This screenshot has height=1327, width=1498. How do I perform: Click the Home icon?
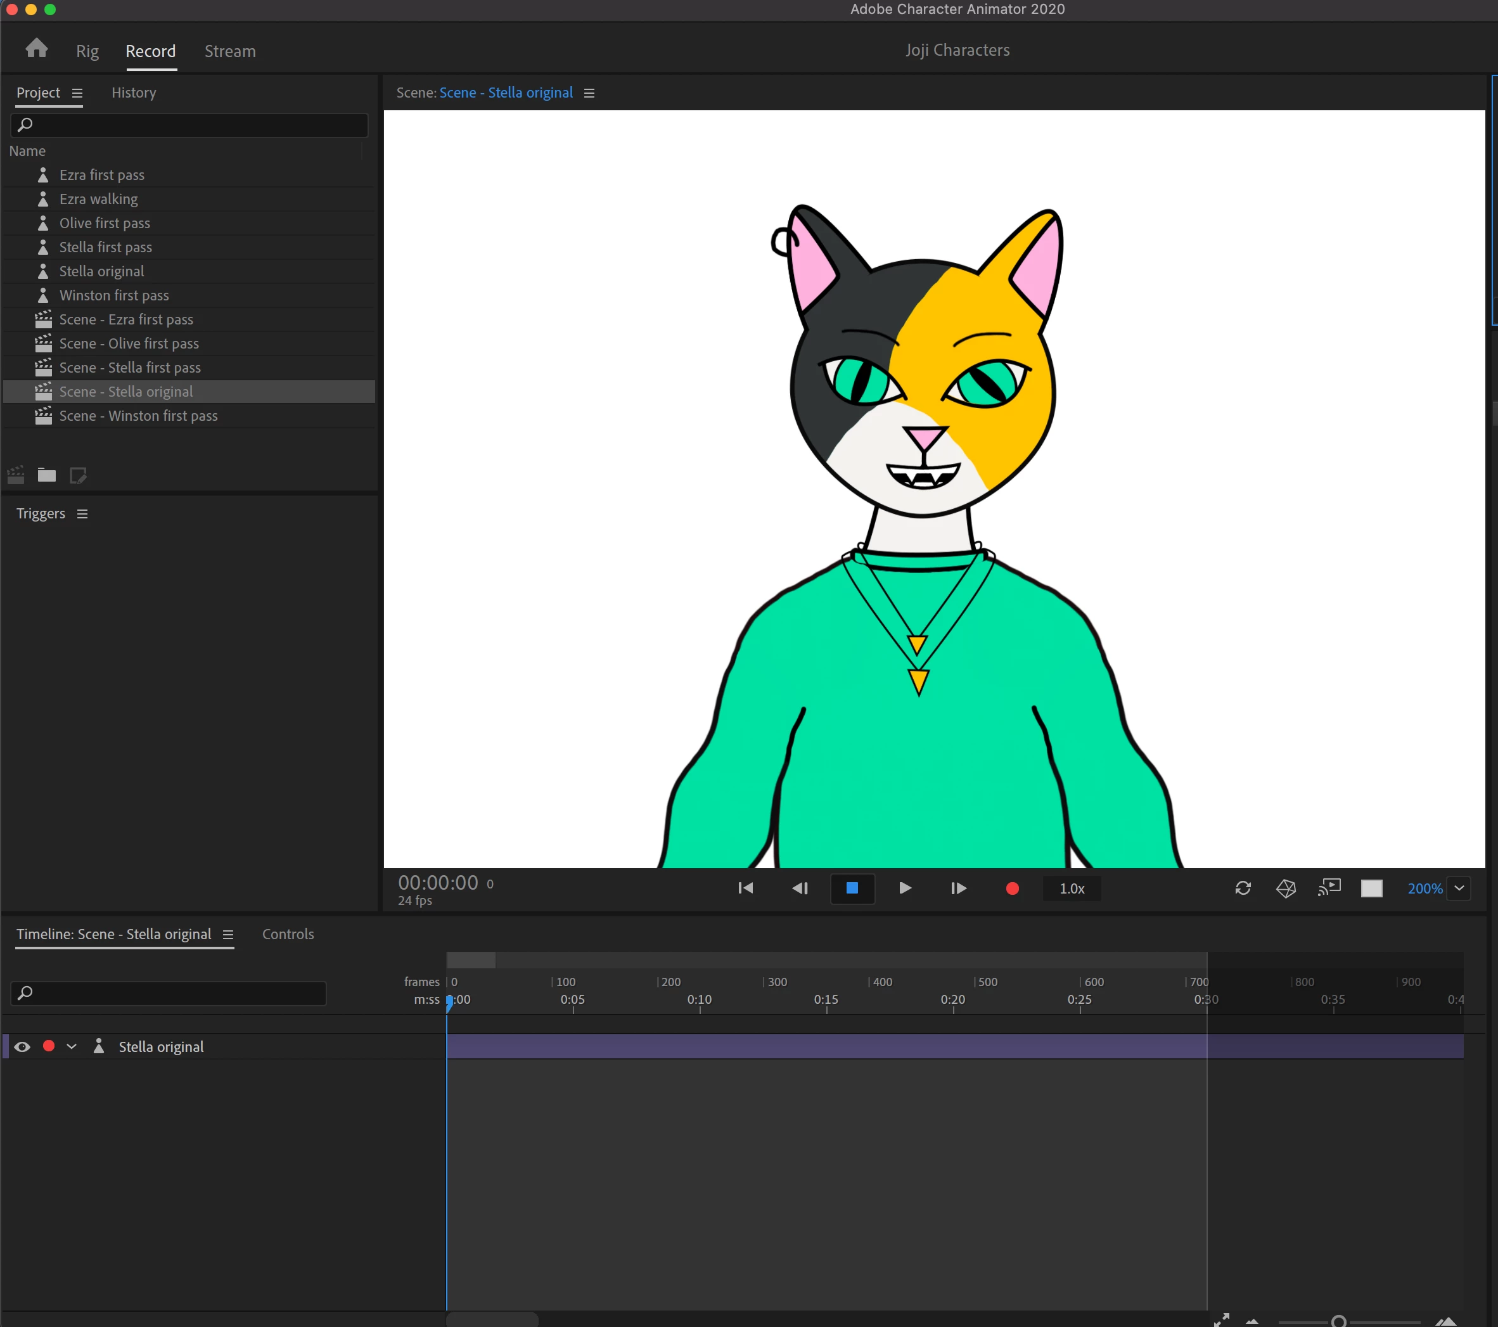click(36, 49)
